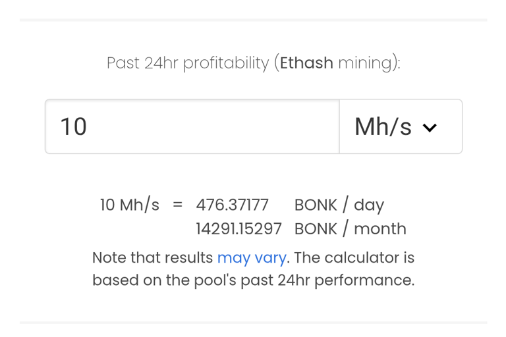The width and height of the screenshot is (506, 337).
Task: Click the word "mining" in the heading
Action: tap(364, 63)
